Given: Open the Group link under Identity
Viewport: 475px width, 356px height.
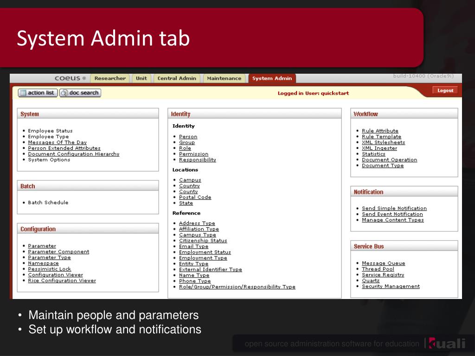Looking at the screenshot, I should [187, 142].
